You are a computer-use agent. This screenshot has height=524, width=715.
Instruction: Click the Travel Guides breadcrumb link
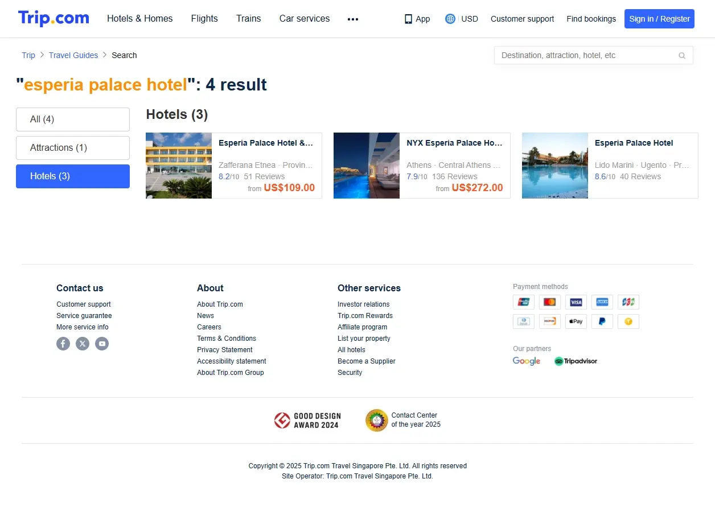[x=73, y=55]
